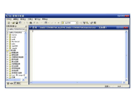Open the 窗口 menu

(x=37, y=19)
